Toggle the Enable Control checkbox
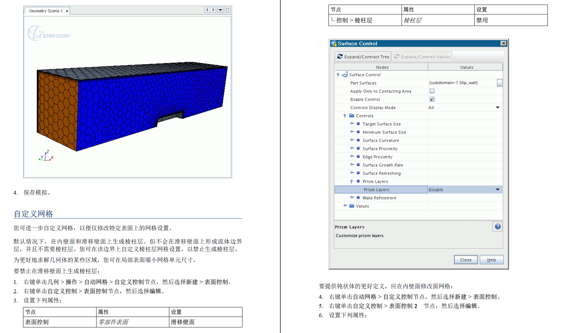The width and height of the screenshot is (562, 333). pyautogui.click(x=432, y=99)
